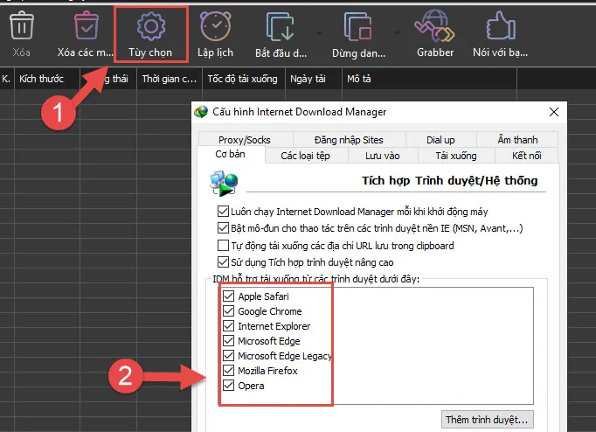Expand the Bắt đầu dropdown arrow

tap(320, 32)
